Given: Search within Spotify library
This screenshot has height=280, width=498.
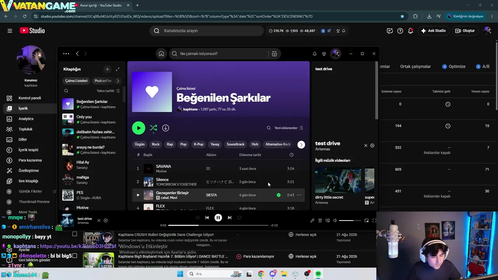Looking at the screenshot, I should click(x=66, y=91).
